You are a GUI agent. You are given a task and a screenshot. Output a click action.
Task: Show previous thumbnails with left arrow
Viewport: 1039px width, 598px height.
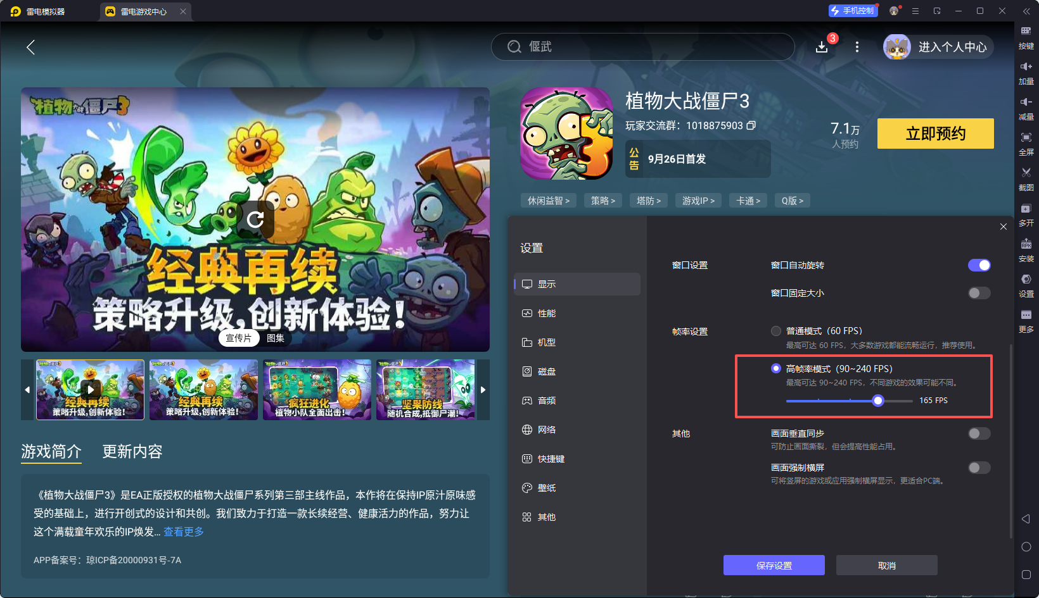(x=27, y=390)
